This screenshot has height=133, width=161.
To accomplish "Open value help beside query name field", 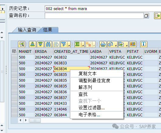I will (x=146, y=15).
